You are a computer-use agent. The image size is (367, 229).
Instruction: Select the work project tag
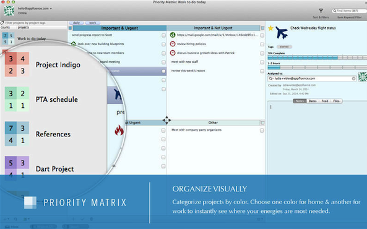coord(92,23)
